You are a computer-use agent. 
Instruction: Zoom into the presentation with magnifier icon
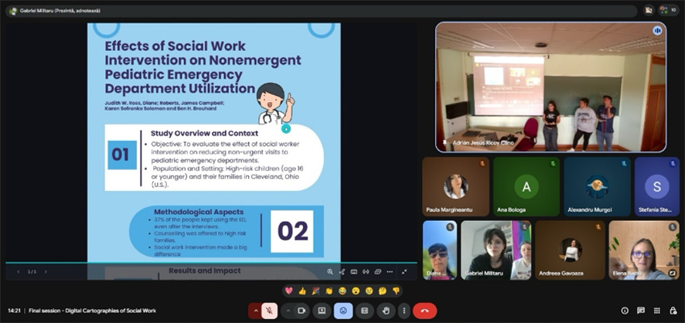330,271
